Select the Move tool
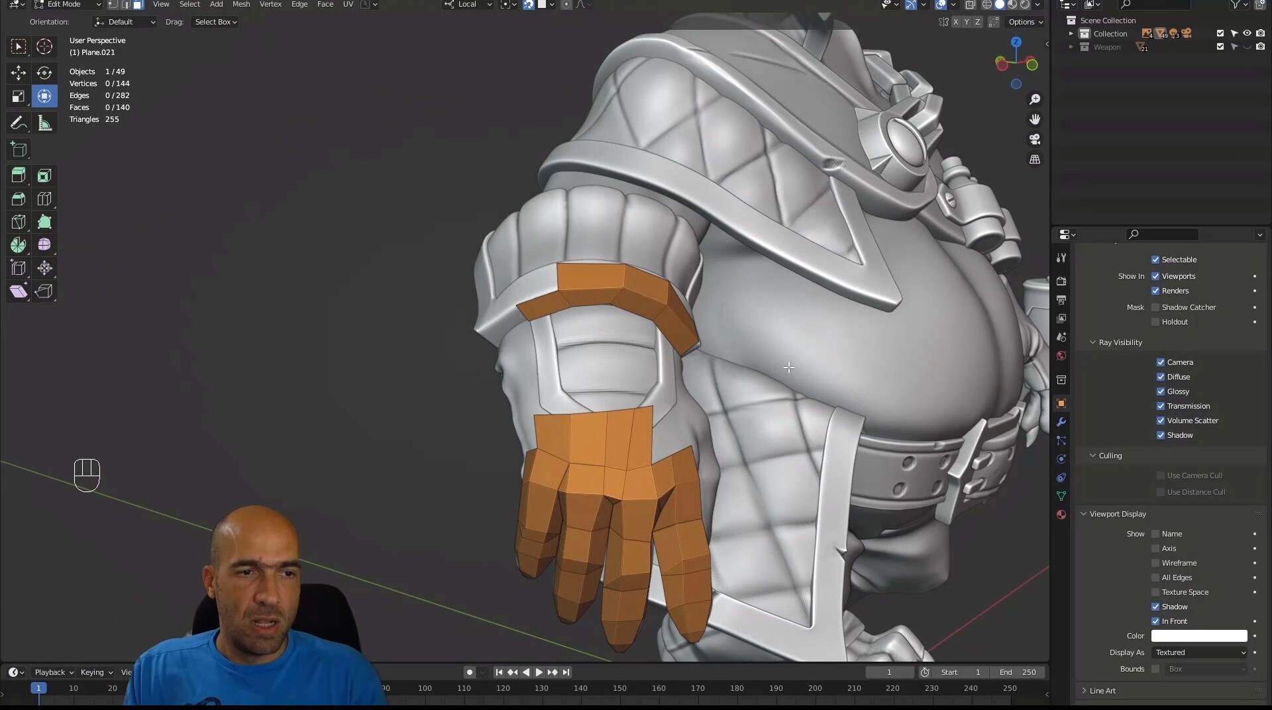The image size is (1272, 710). [x=18, y=73]
